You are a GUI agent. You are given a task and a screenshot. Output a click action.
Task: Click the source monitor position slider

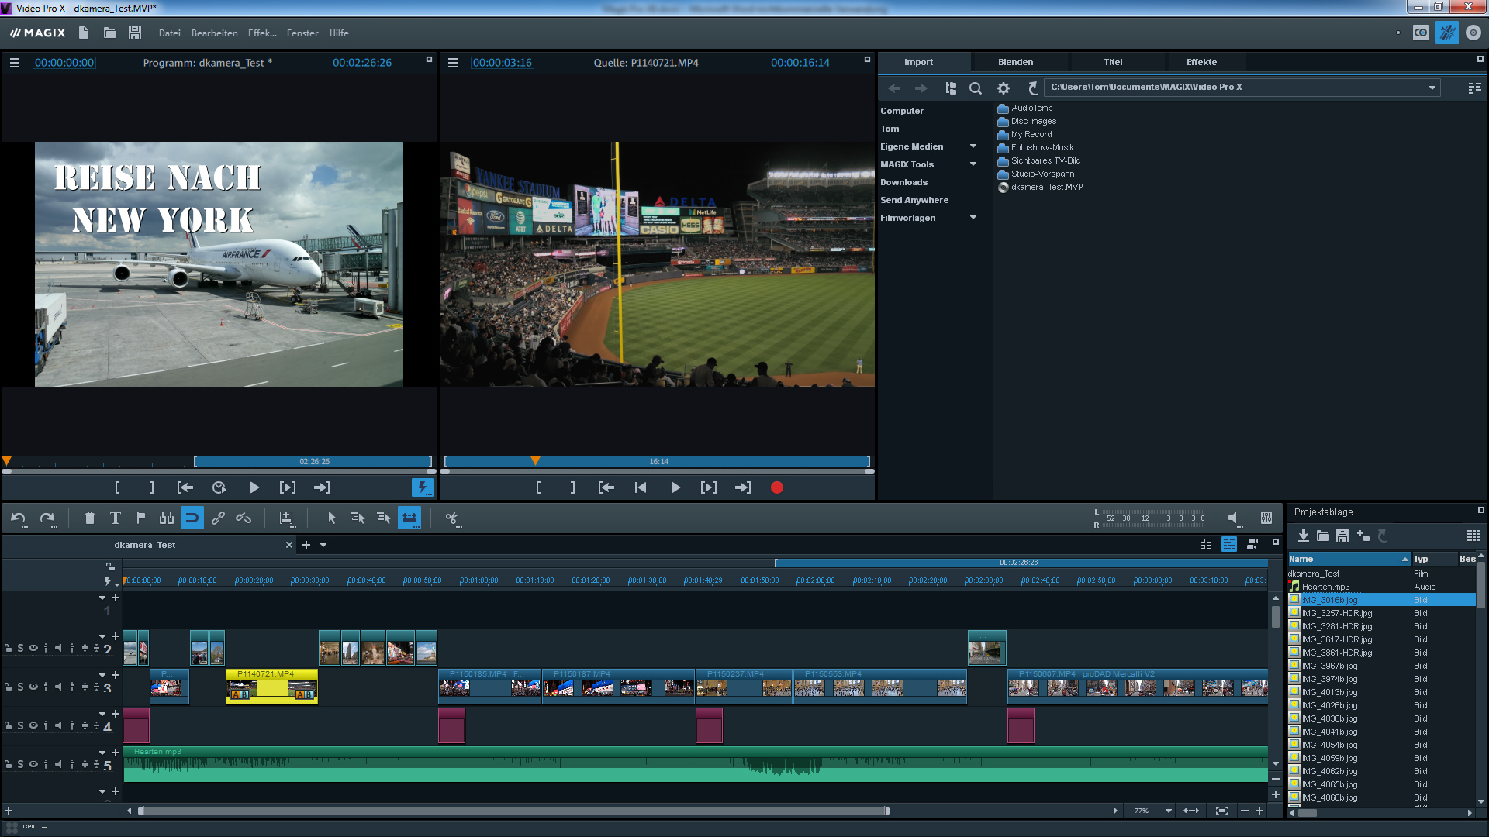coord(657,461)
